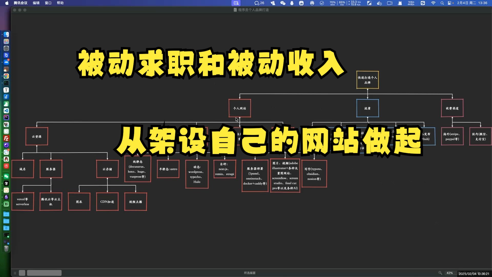The width and height of the screenshot is (492, 277).
Task: Select the 自研: next.js remix node
Action: point(225,169)
